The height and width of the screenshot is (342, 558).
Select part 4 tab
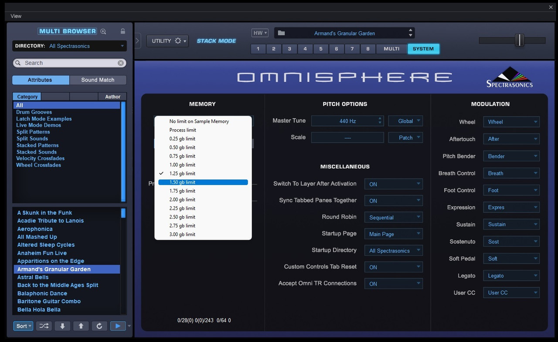305,49
